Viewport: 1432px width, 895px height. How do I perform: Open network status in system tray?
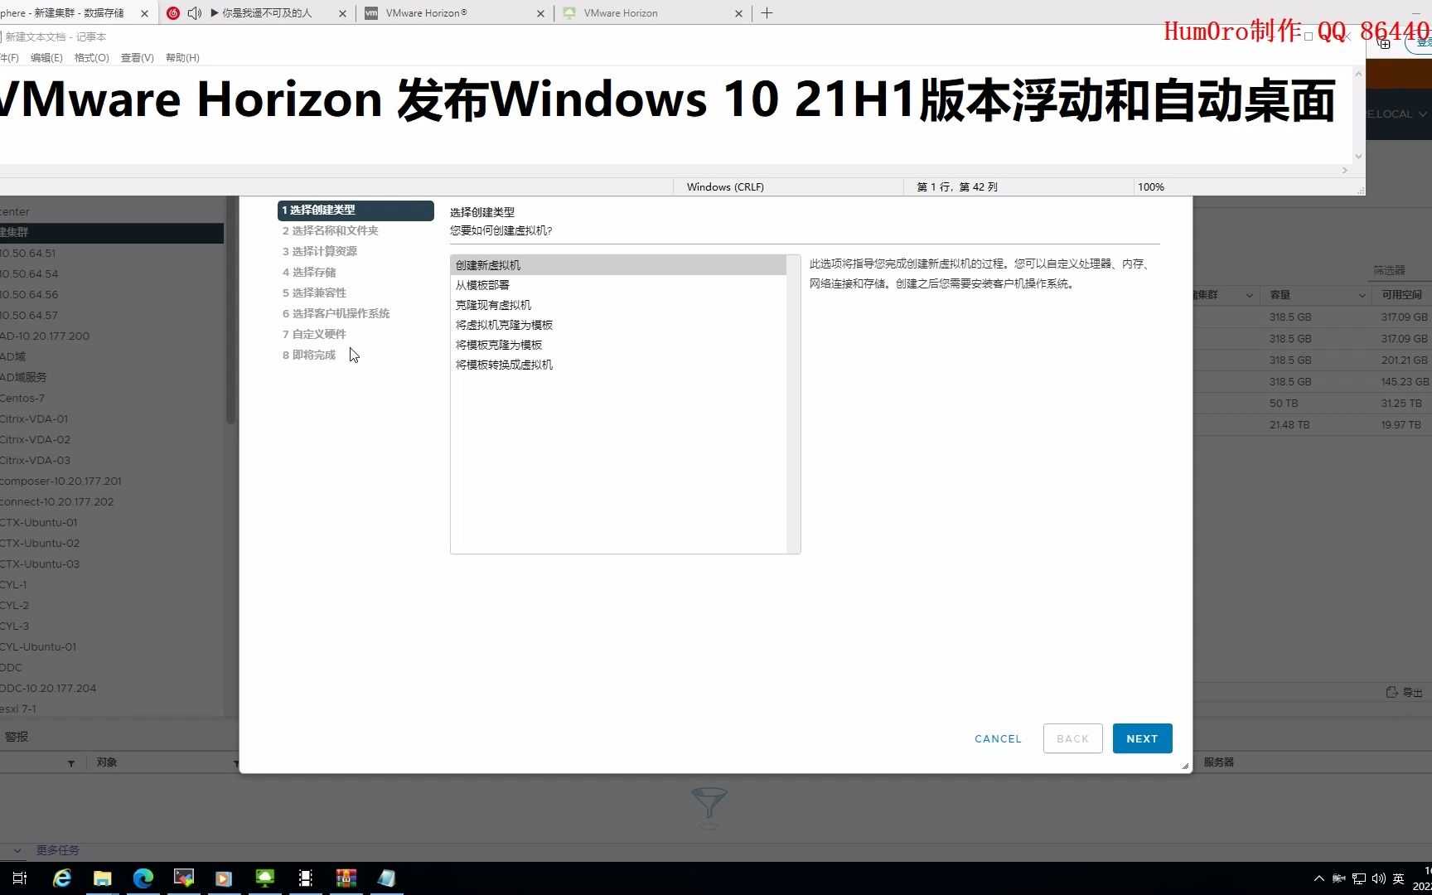[x=1359, y=878]
